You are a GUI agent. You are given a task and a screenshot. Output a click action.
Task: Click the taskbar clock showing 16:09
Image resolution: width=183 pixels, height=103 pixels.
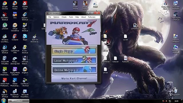(176, 101)
